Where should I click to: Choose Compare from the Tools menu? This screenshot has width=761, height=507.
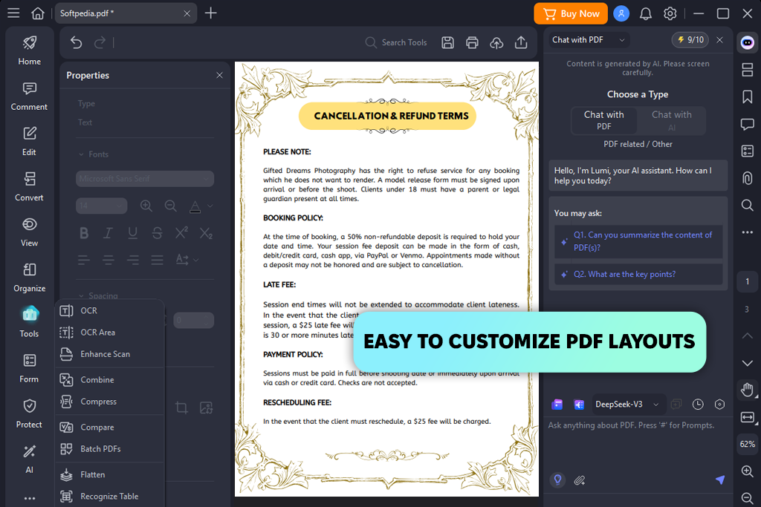[110, 428]
